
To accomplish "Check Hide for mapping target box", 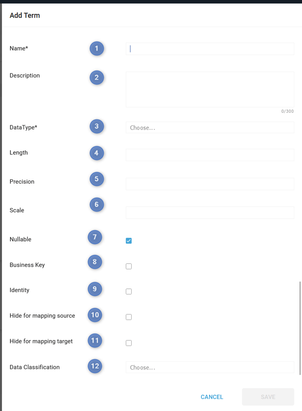I will [x=129, y=343].
